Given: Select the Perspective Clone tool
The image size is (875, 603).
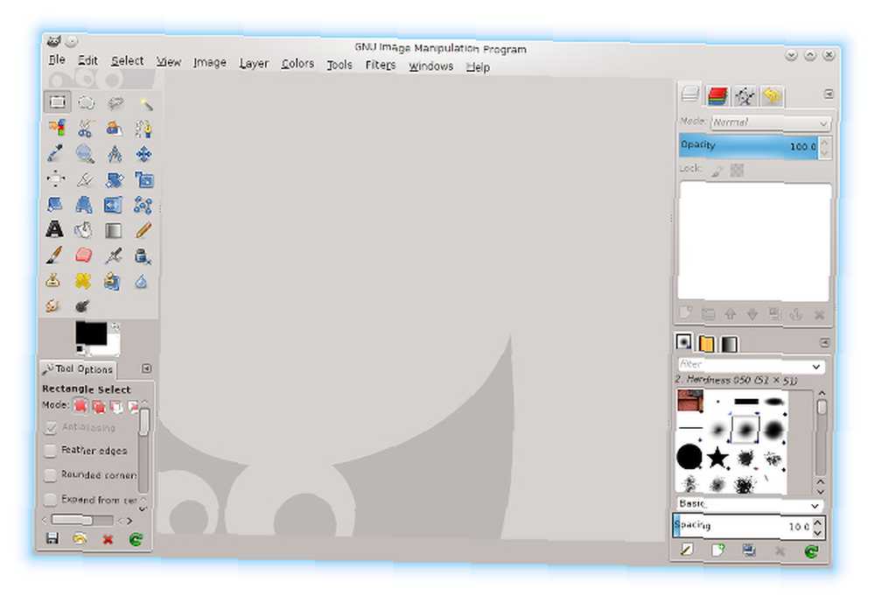Looking at the screenshot, I should point(112,282).
